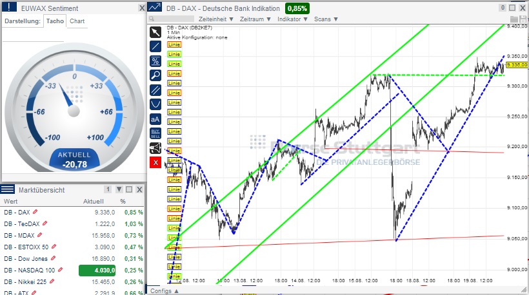
Task: Click the pencil icon next to DB - NASDAQ 100
Action: pos(60,270)
